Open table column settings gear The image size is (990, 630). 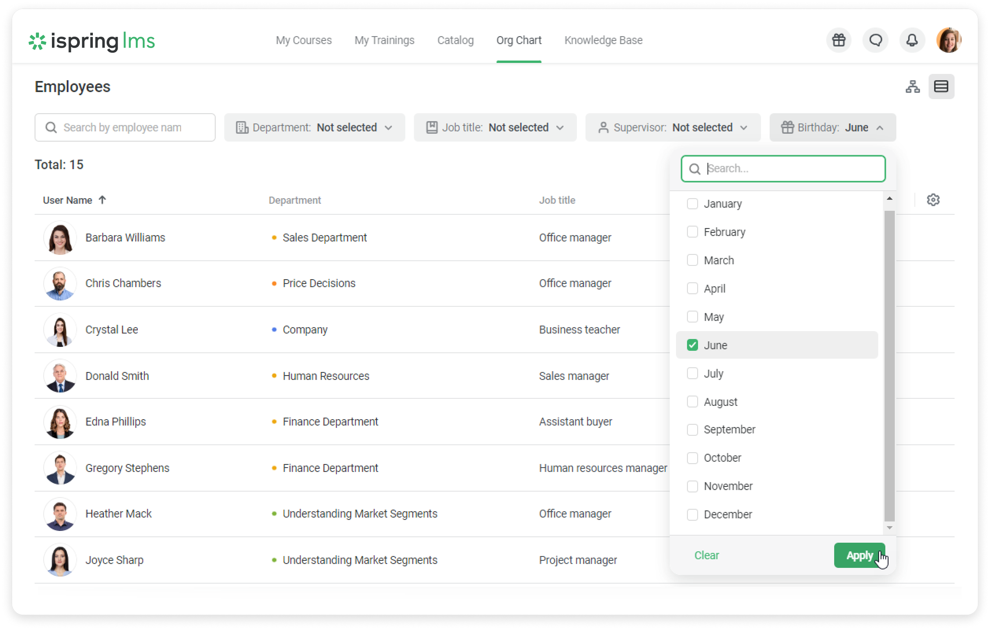coord(933,200)
